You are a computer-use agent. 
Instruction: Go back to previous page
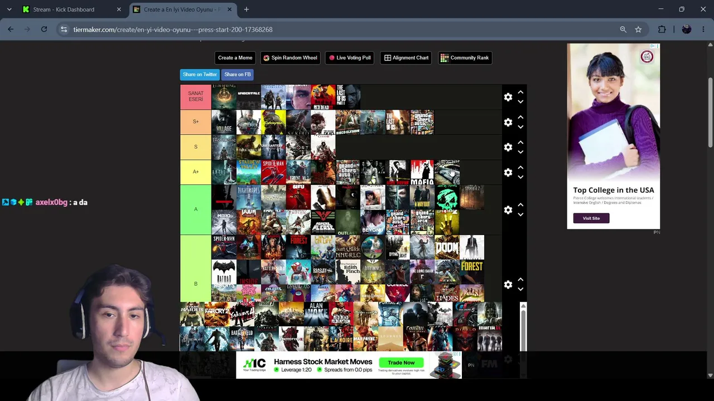point(11,30)
